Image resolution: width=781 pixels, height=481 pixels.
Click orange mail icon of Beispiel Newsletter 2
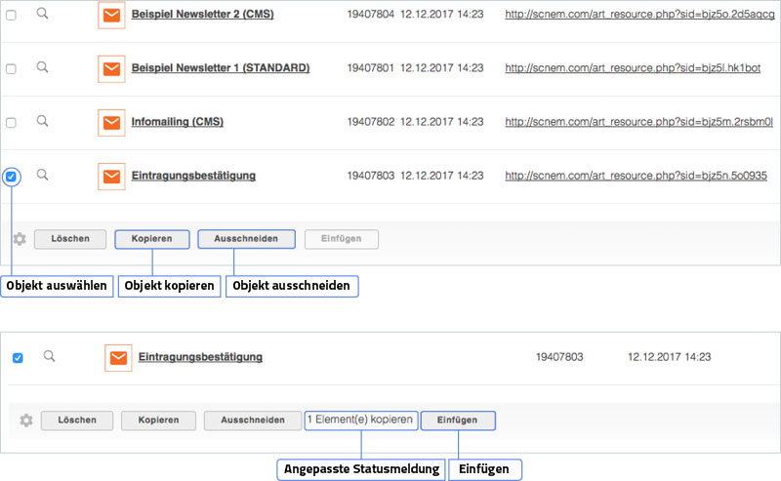click(112, 16)
